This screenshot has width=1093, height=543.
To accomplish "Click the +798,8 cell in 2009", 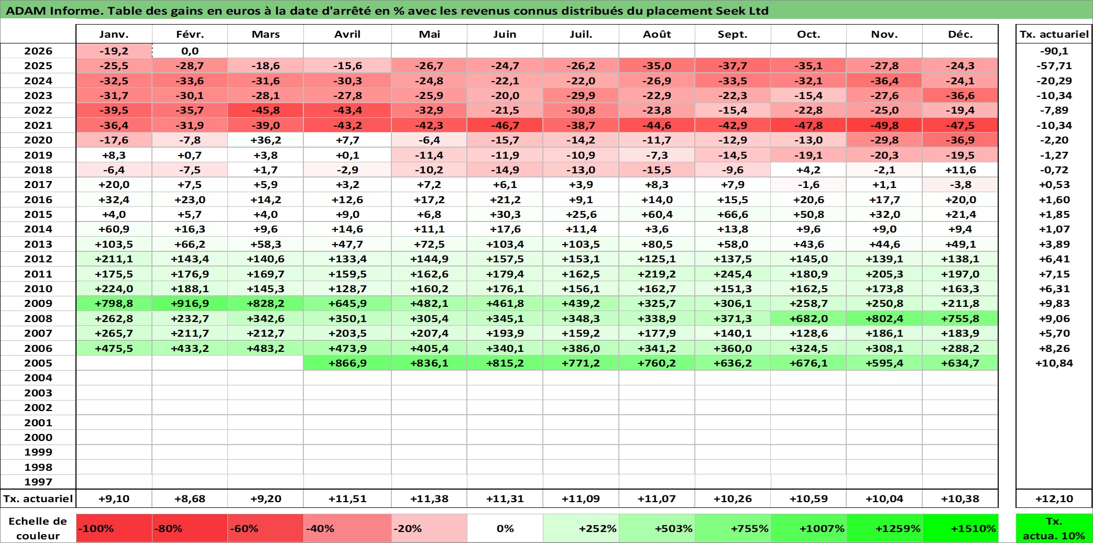I will (x=114, y=303).
